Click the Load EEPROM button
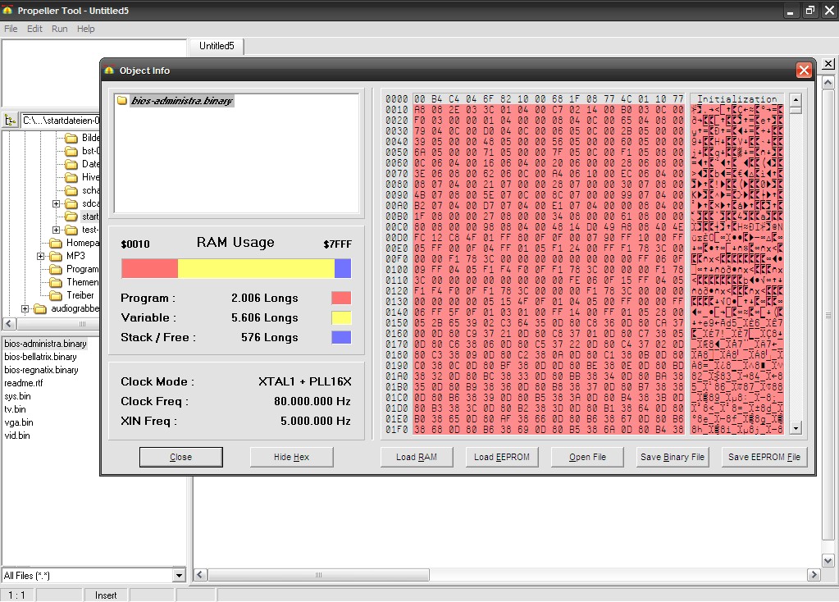 click(502, 457)
